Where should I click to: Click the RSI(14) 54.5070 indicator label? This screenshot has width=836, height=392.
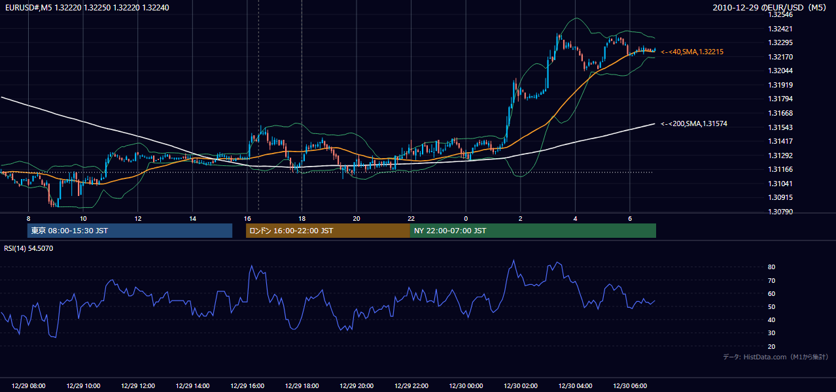29,248
